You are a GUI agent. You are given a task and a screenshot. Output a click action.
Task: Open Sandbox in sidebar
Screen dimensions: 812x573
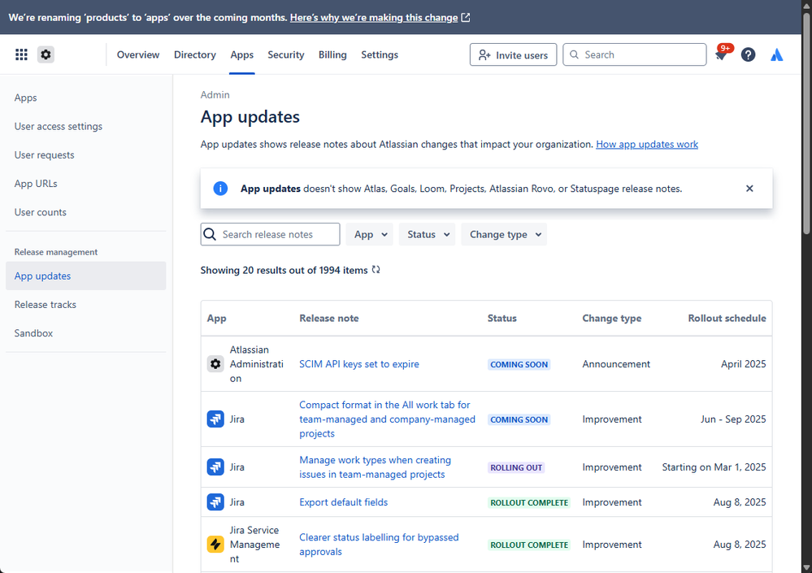tap(33, 333)
